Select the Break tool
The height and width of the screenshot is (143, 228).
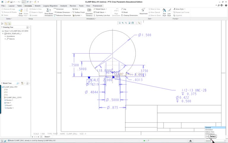coord(124,12)
